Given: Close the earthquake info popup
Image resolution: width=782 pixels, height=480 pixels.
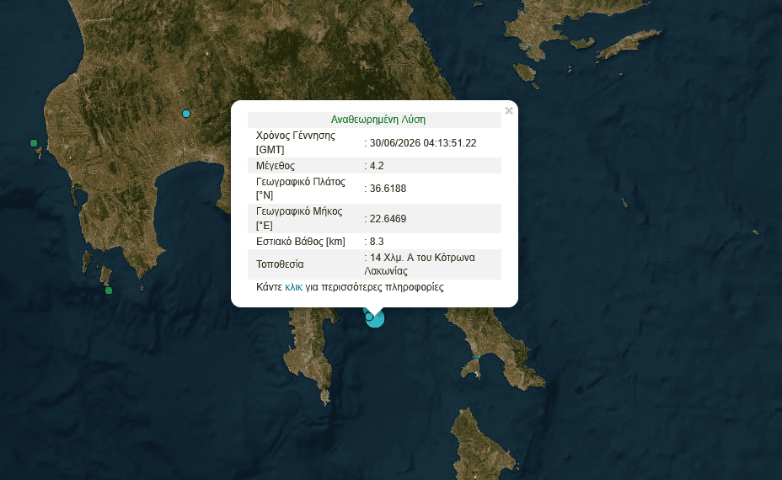Looking at the screenshot, I should (509, 110).
